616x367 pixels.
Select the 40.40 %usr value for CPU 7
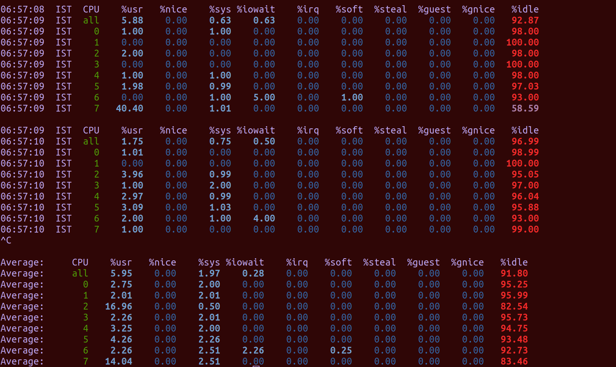[129, 108]
